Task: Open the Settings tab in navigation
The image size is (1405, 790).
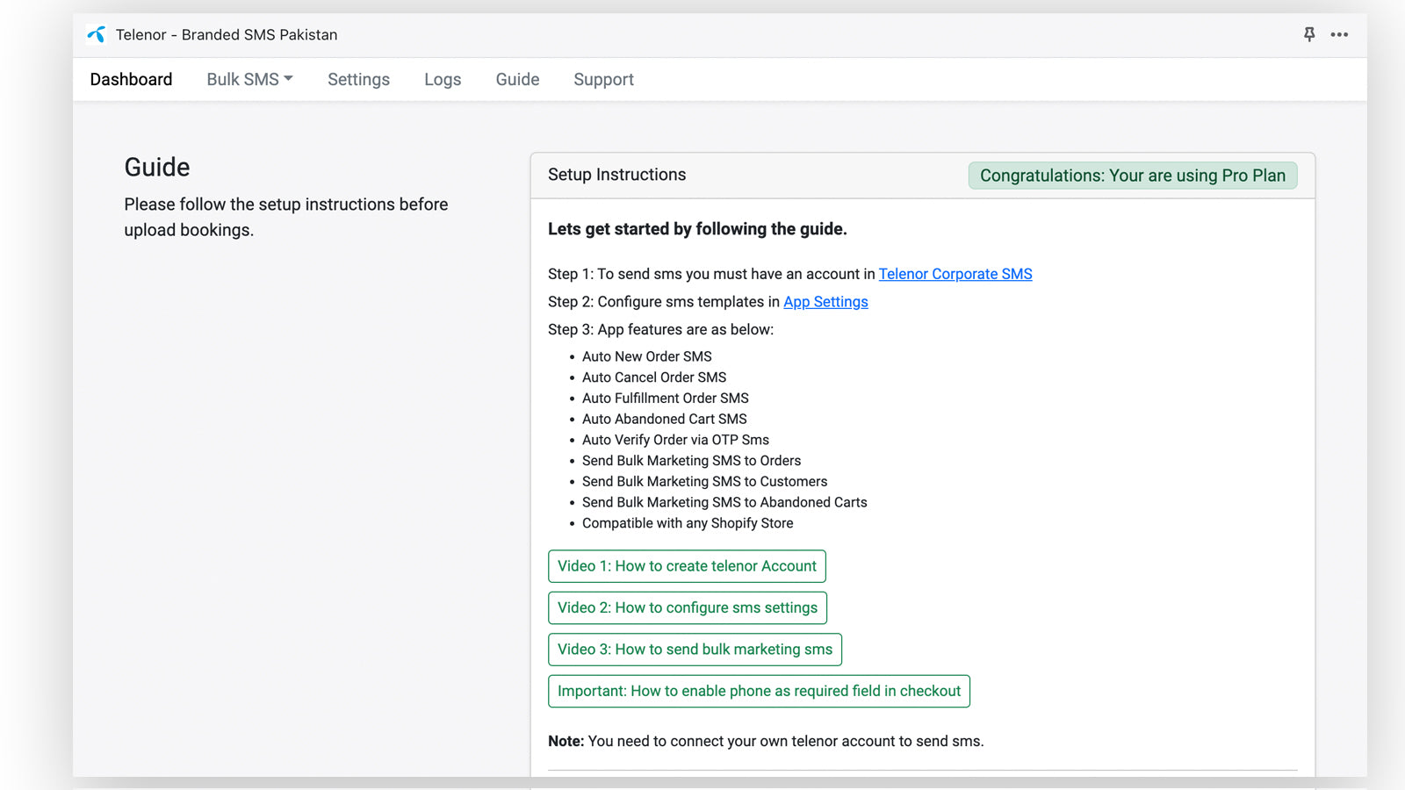Action: tap(358, 79)
